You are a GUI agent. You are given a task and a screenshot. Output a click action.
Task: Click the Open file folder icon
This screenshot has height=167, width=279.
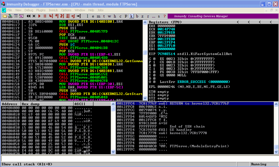pos(5,16)
